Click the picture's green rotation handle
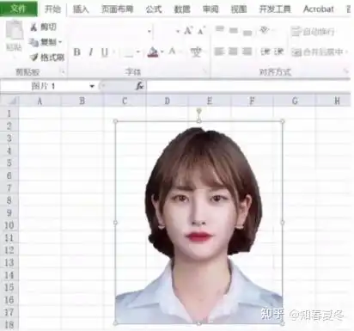This screenshot has height=331, width=354. coord(199,110)
